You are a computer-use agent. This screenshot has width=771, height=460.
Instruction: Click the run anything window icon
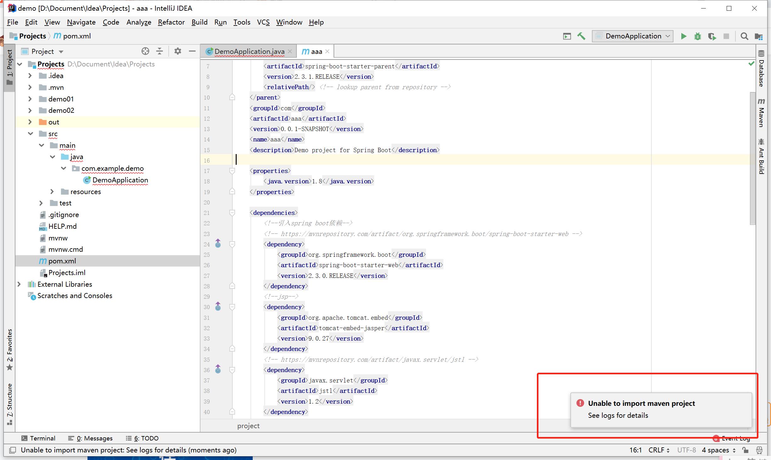pos(567,36)
